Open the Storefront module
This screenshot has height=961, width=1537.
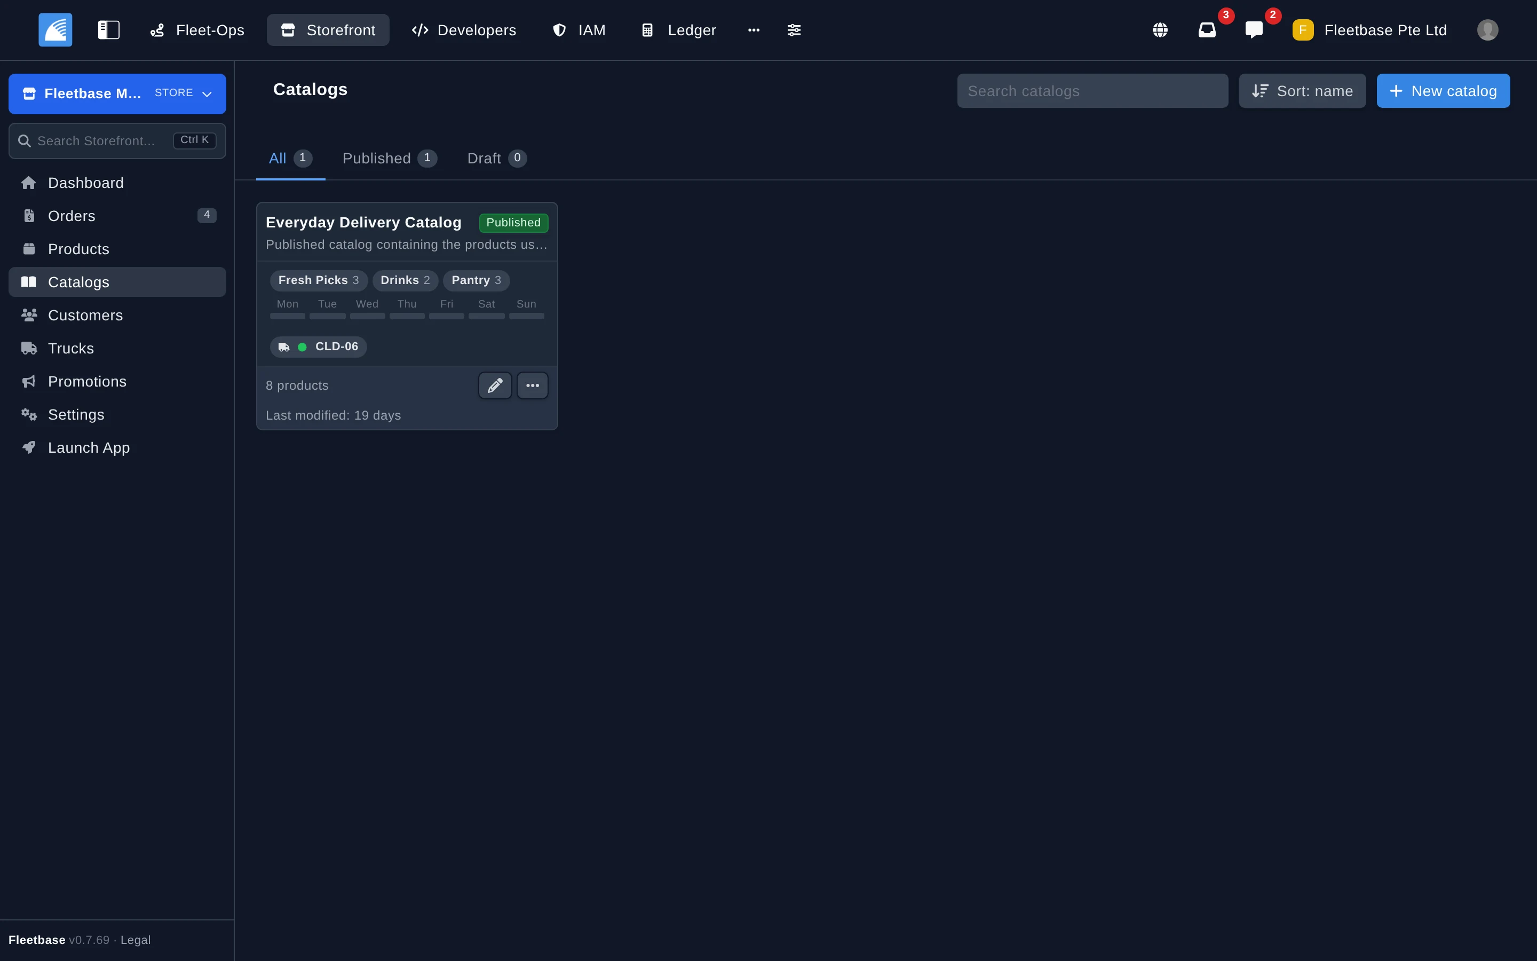tap(328, 30)
